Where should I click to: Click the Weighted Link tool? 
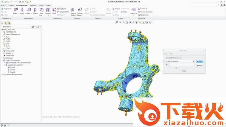(x=63, y=12)
